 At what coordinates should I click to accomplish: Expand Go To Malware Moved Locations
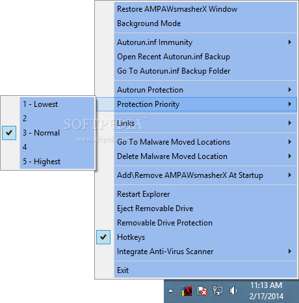coord(196,142)
